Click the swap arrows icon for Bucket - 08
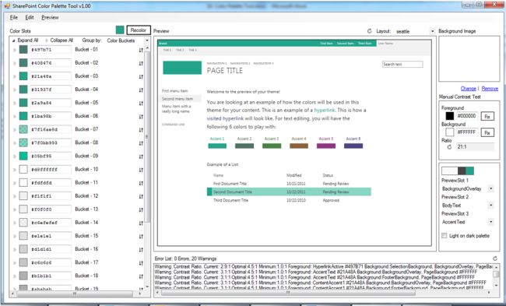 point(141,143)
